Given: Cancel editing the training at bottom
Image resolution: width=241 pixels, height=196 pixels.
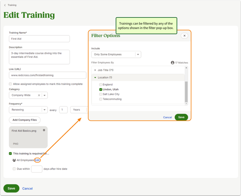Looking at the screenshot, I should point(27,188).
